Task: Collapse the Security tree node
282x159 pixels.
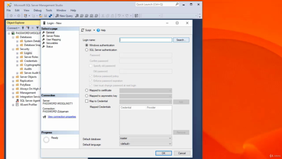Action: tap(13, 49)
